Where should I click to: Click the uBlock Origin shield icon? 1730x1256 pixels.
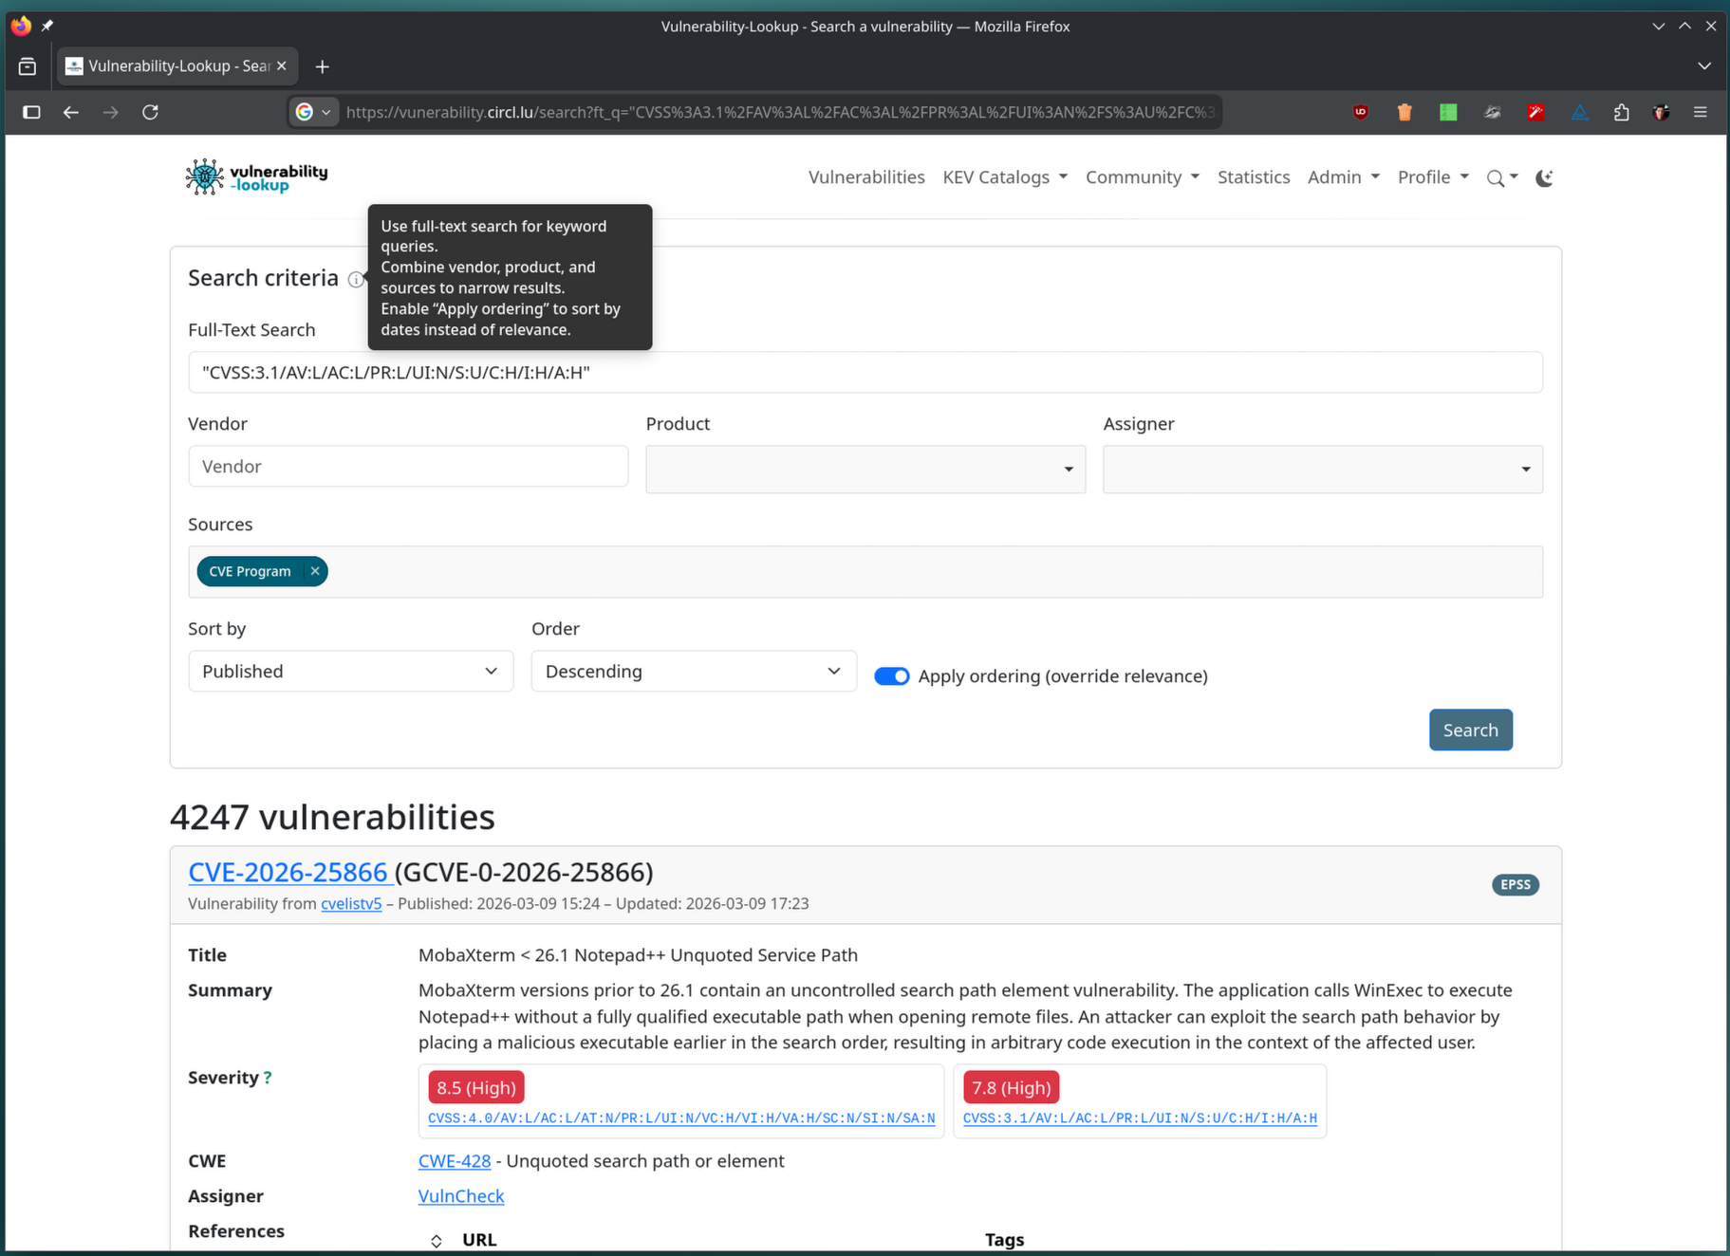point(1361,112)
